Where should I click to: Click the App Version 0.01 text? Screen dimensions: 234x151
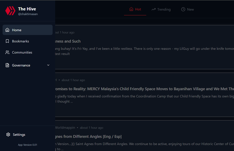pyautogui.click(x=27, y=145)
